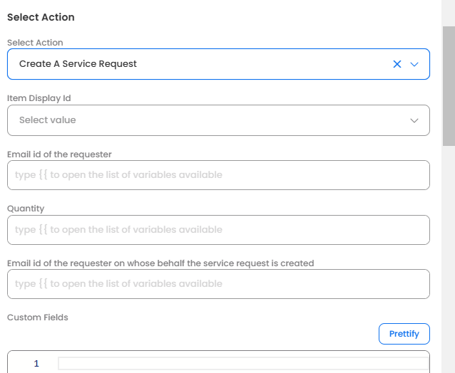Click into the Quantity input box
The image size is (455, 373).
[218, 230]
